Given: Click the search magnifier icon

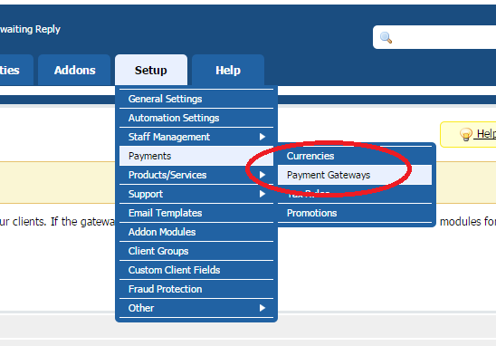Looking at the screenshot, I should 386,38.
